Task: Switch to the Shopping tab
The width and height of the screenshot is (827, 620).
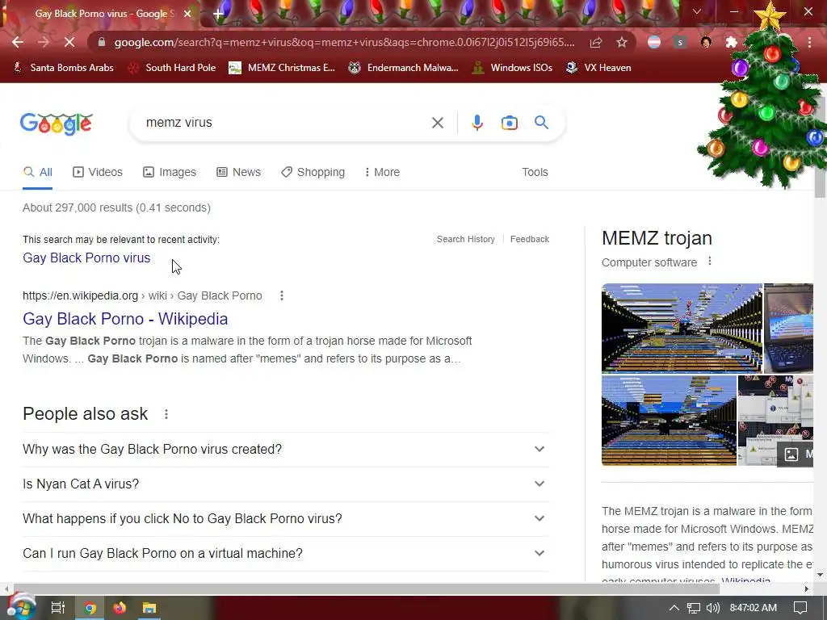Action: [313, 173]
